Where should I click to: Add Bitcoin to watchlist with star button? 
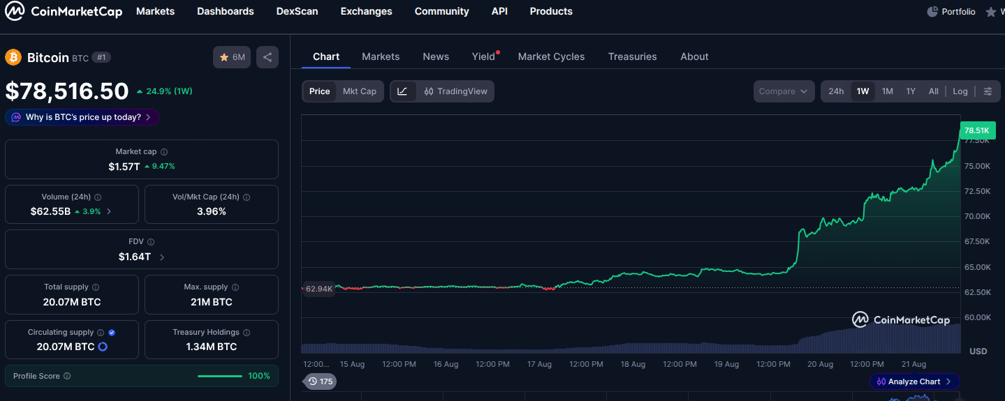tap(232, 57)
